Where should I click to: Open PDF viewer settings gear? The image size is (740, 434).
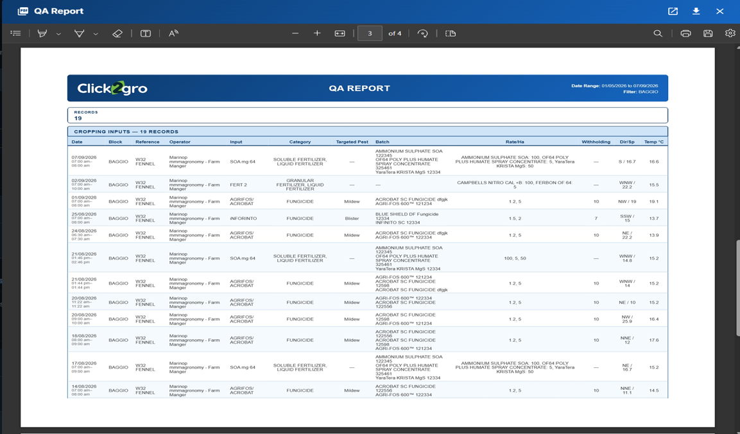point(730,33)
